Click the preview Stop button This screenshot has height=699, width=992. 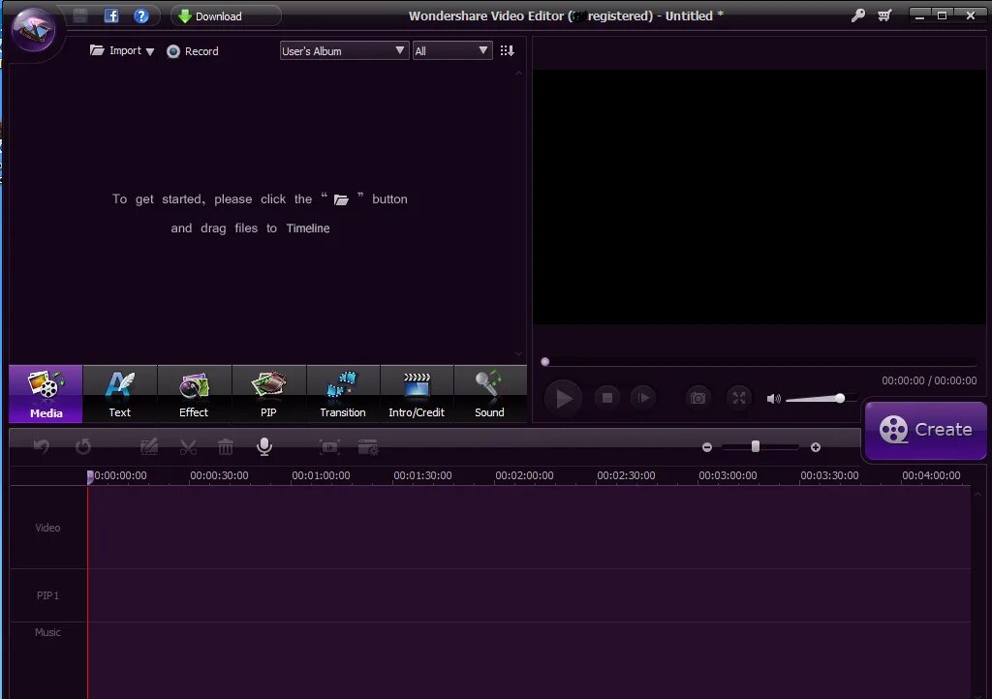point(607,398)
